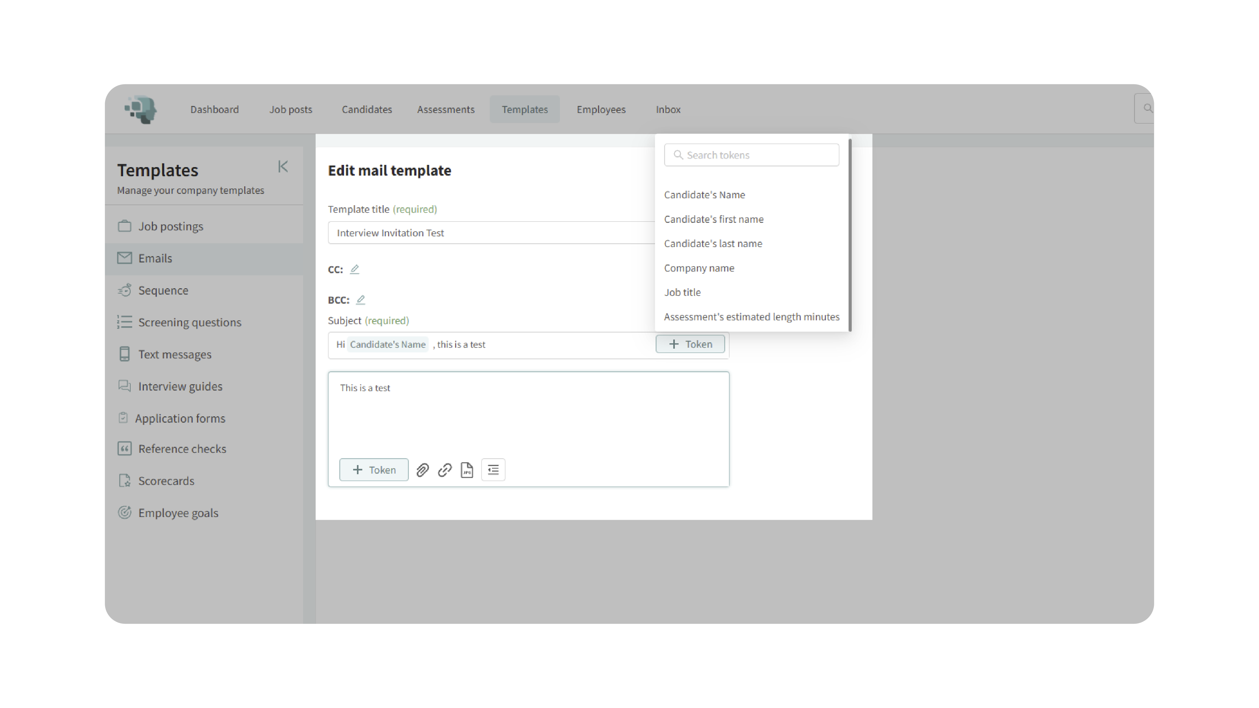Click the CC edit pencil icon
The height and width of the screenshot is (708, 1259).
[355, 269]
